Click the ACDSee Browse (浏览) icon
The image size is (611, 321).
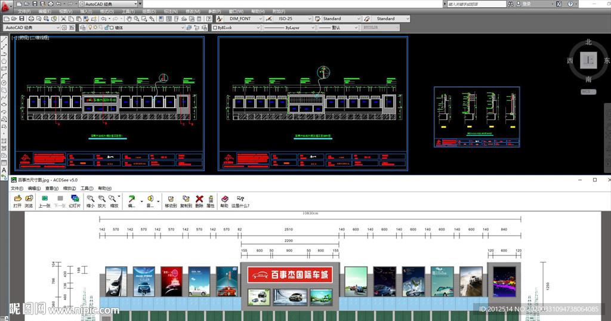click(29, 199)
